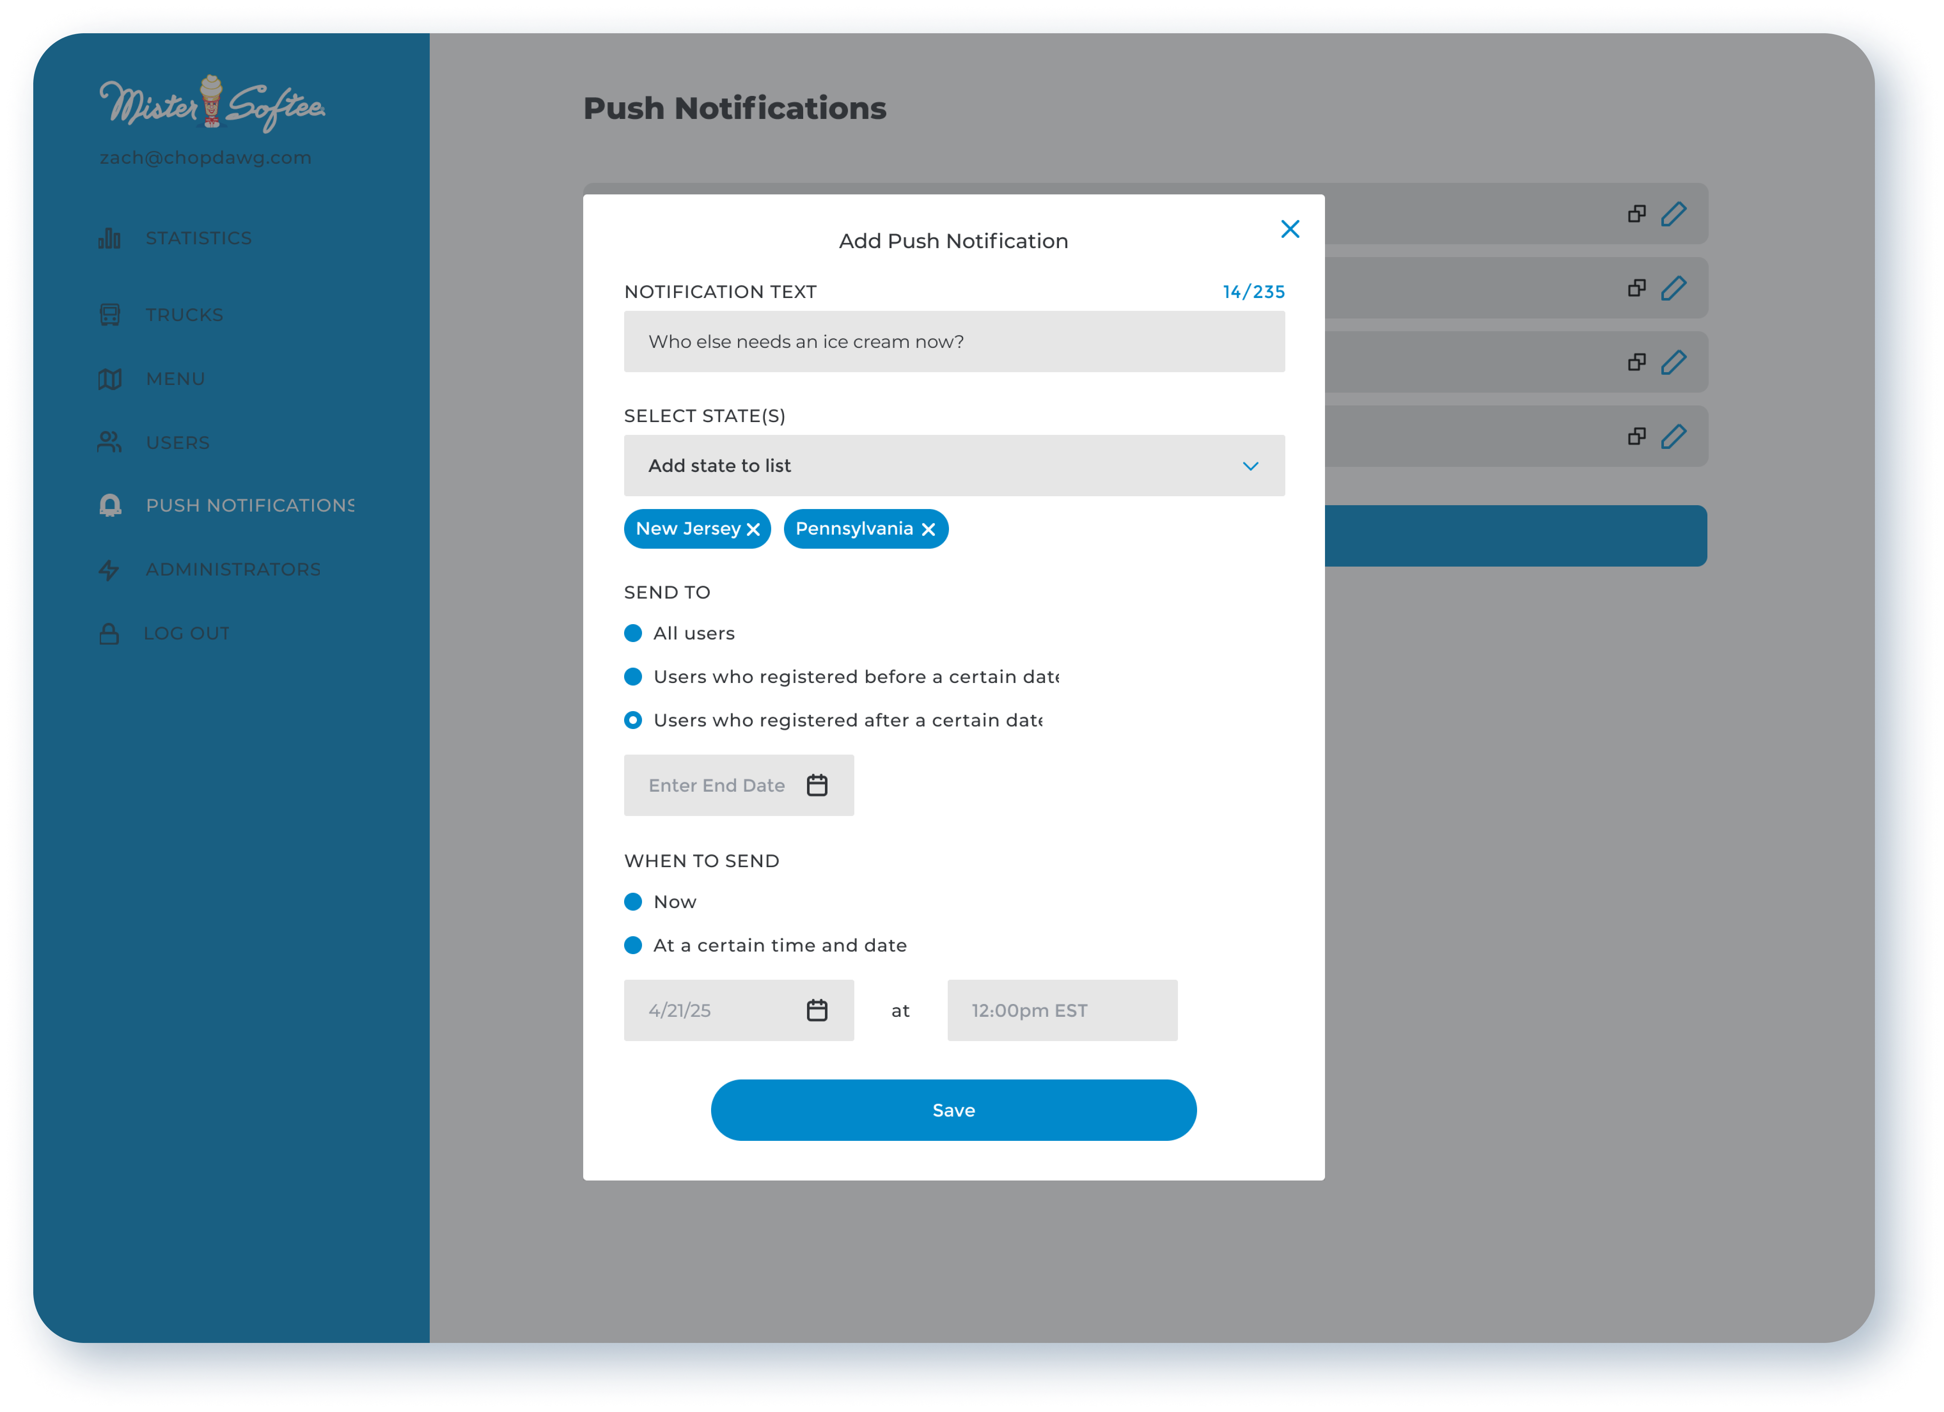1944x1412 pixels.
Task: Click the Log Out lock icon
Action: pos(109,633)
